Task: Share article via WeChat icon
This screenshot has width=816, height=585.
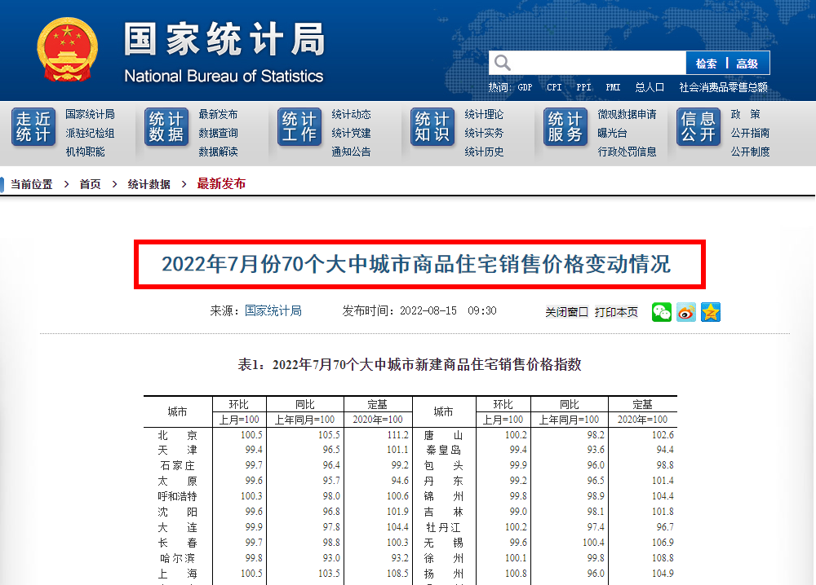Action: point(661,312)
